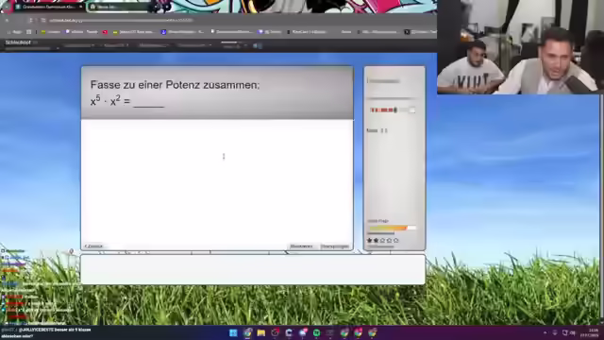Click the orange question progress bar
This screenshot has height=340, width=604.
pos(392,229)
